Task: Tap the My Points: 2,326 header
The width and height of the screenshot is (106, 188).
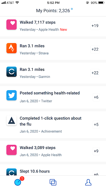Action: click(53, 11)
